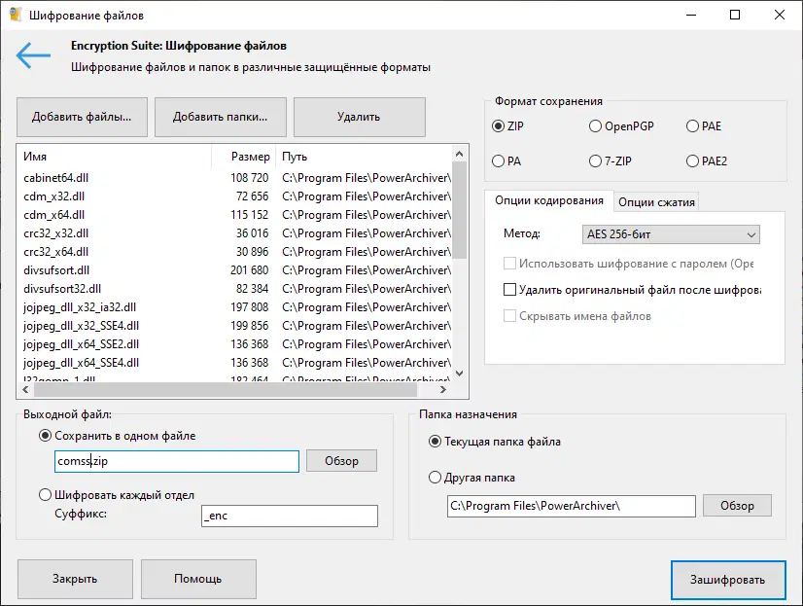803x606 pixels.
Task: Click the comss.zip output file field
Action: pyautogui.click(x=177, y=461)
